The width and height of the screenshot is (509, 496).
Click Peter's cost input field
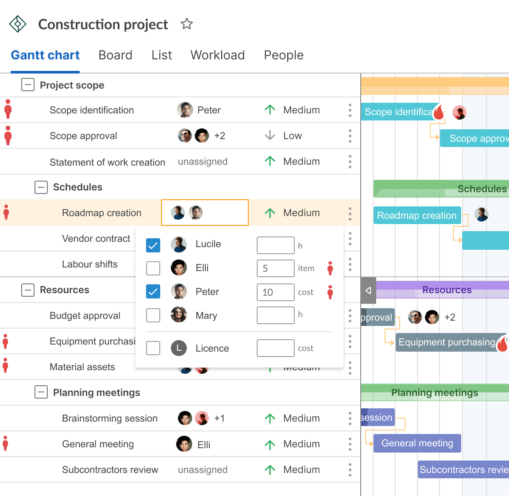click(275, 292)
